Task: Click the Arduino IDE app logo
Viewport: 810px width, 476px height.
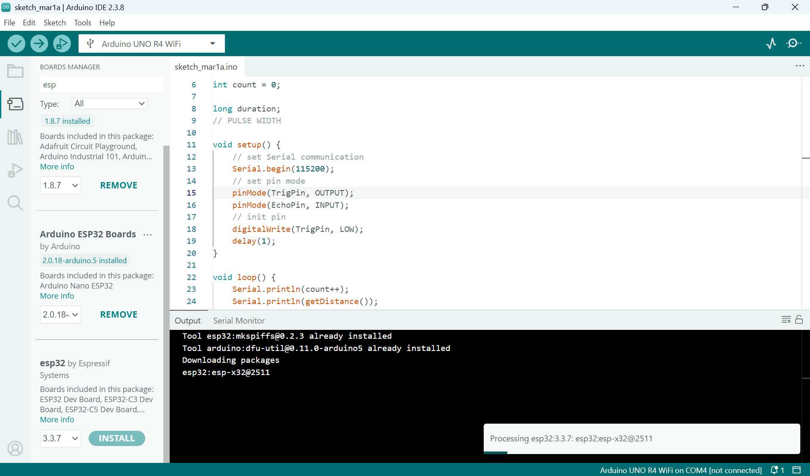Action: [x=6, y=7]
